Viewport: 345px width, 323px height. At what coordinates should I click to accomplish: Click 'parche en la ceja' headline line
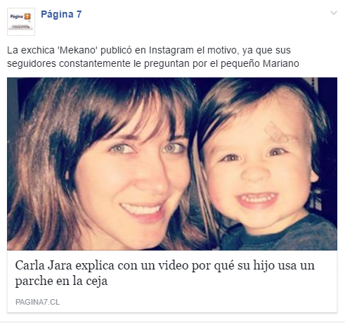click(61, 281)
